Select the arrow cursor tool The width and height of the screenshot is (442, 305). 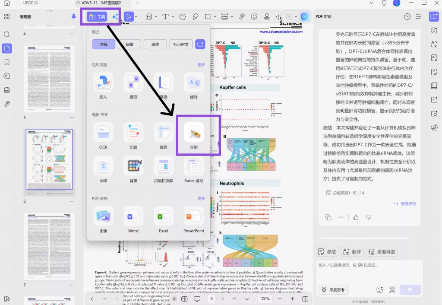tap(129, 17)
